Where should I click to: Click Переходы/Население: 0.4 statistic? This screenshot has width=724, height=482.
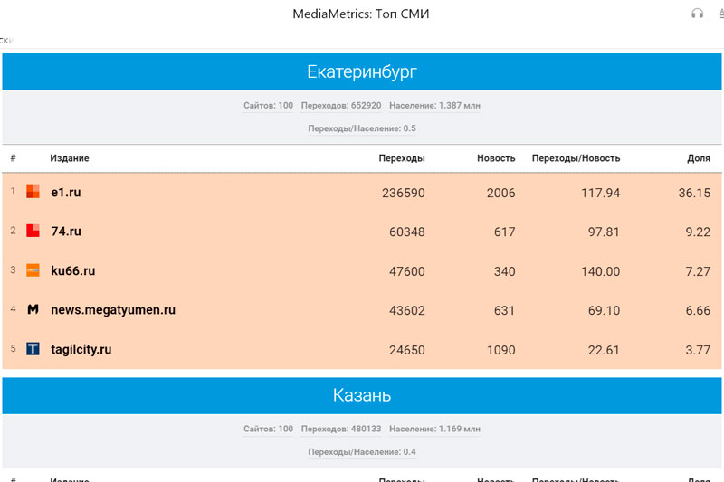coord(362,452)
